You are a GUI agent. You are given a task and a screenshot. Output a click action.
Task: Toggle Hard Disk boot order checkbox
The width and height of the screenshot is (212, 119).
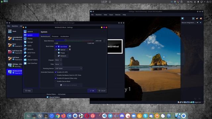(x=56, y=47)
